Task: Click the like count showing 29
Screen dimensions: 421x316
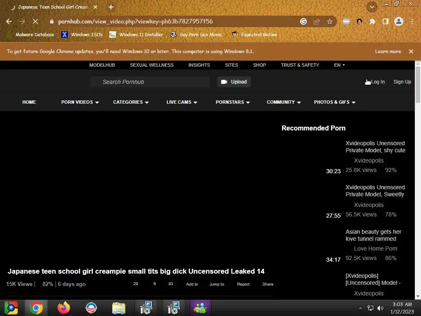Action: pyautogui.click(x=136, y=284)
